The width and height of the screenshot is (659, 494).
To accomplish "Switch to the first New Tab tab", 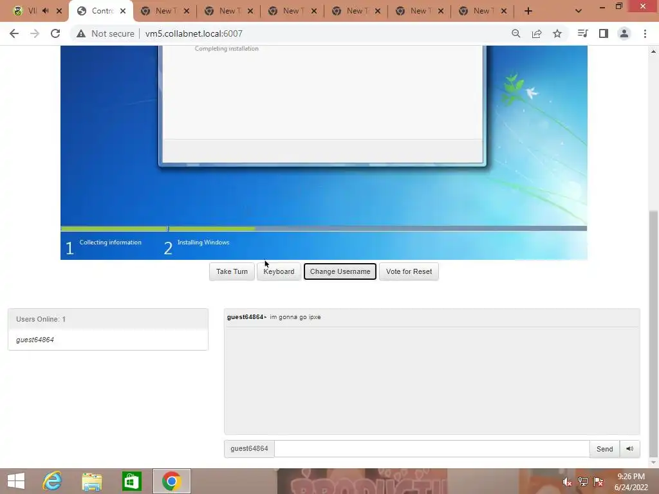I will tap(164, 11).
